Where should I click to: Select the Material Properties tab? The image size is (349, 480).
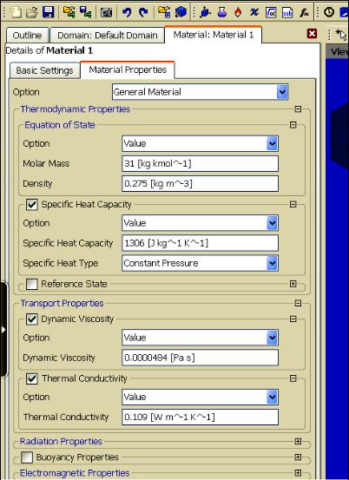click(128, 69)
